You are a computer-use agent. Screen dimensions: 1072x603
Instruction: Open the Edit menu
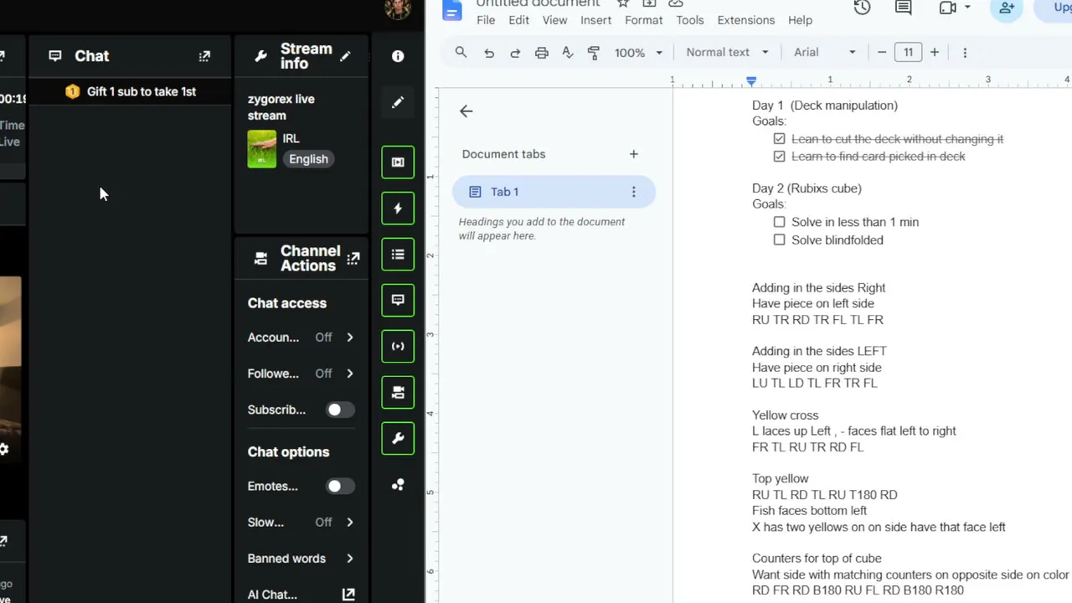coord(518,20)
